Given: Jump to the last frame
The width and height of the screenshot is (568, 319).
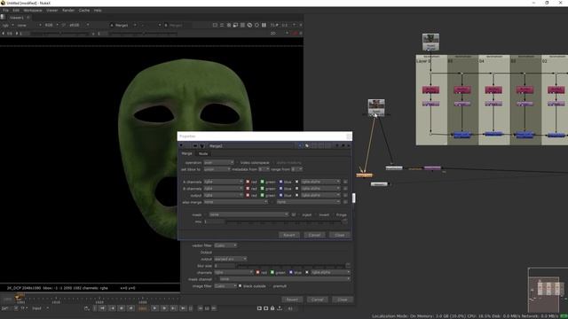Looking at the screenshot, I should [x=183, y=308].
